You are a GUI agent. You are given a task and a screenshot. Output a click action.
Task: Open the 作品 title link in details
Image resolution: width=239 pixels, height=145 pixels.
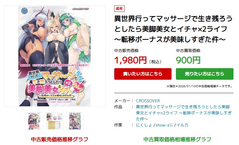point(184,113)
